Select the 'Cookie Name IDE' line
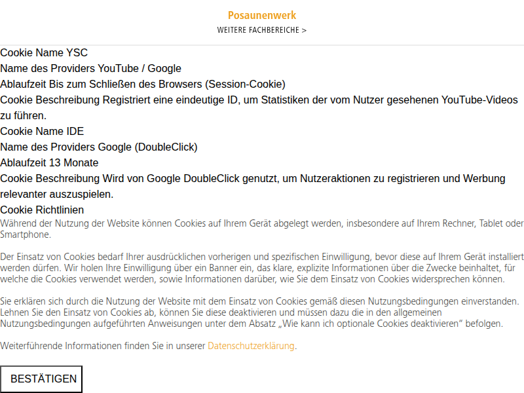The image size is (524, 393). [42, 132]
